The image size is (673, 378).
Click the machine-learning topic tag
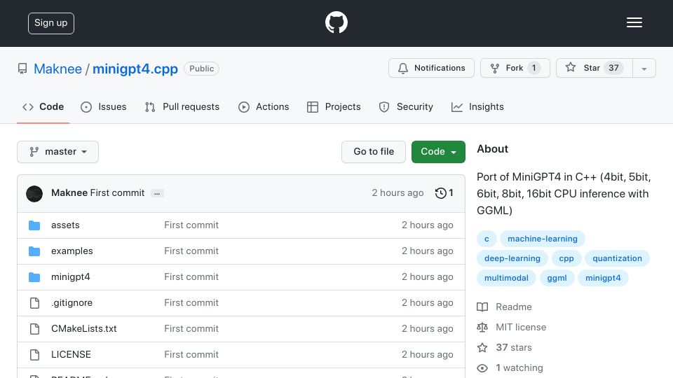(543, 239)
